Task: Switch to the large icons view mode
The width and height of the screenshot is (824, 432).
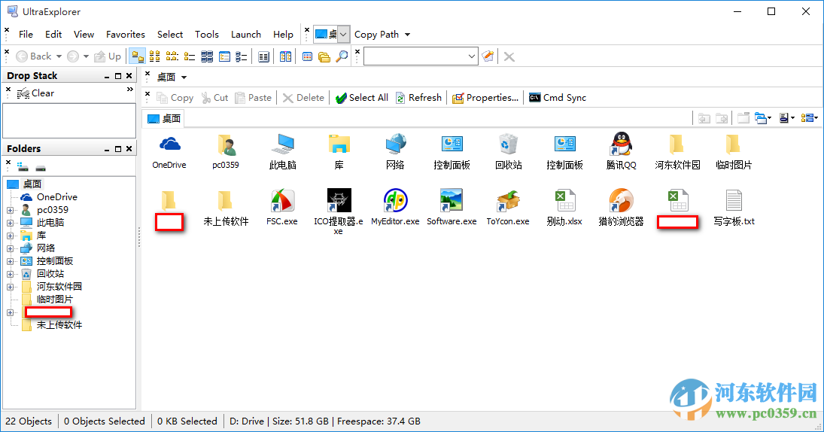Action: 138,56
